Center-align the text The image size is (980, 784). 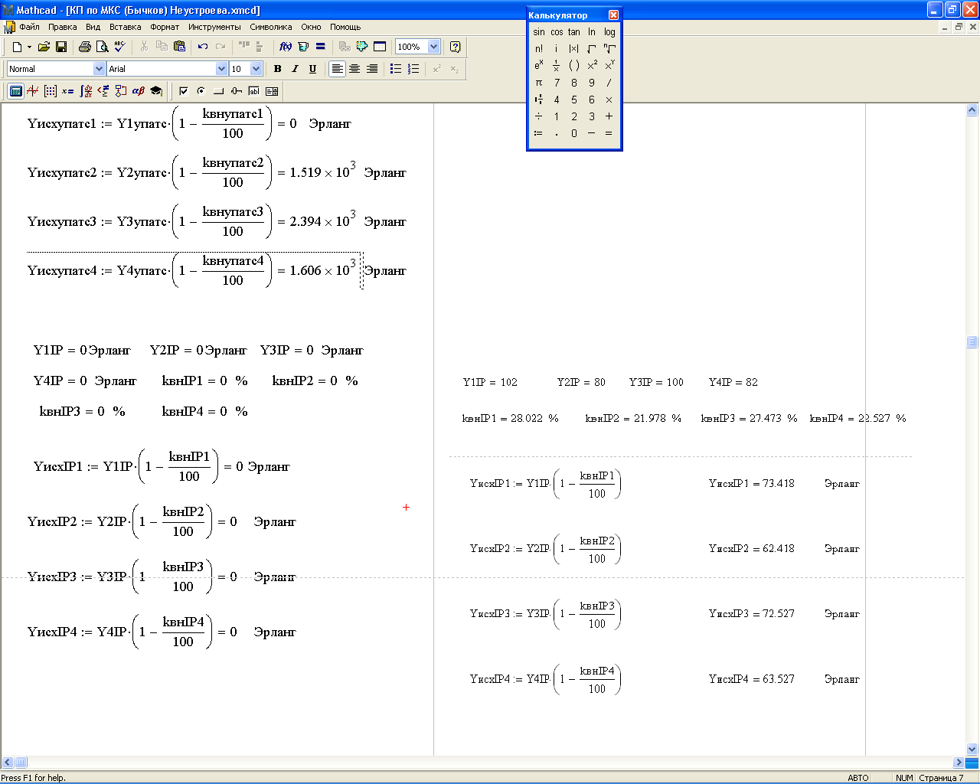tap(354, 69)
